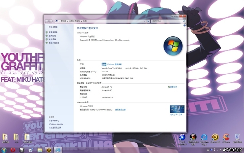The width and height of the screenshot is (244, 153).
Task: Click the Windows Experience Index score badge
Action: pyautogui.click(x=104, y=64)
